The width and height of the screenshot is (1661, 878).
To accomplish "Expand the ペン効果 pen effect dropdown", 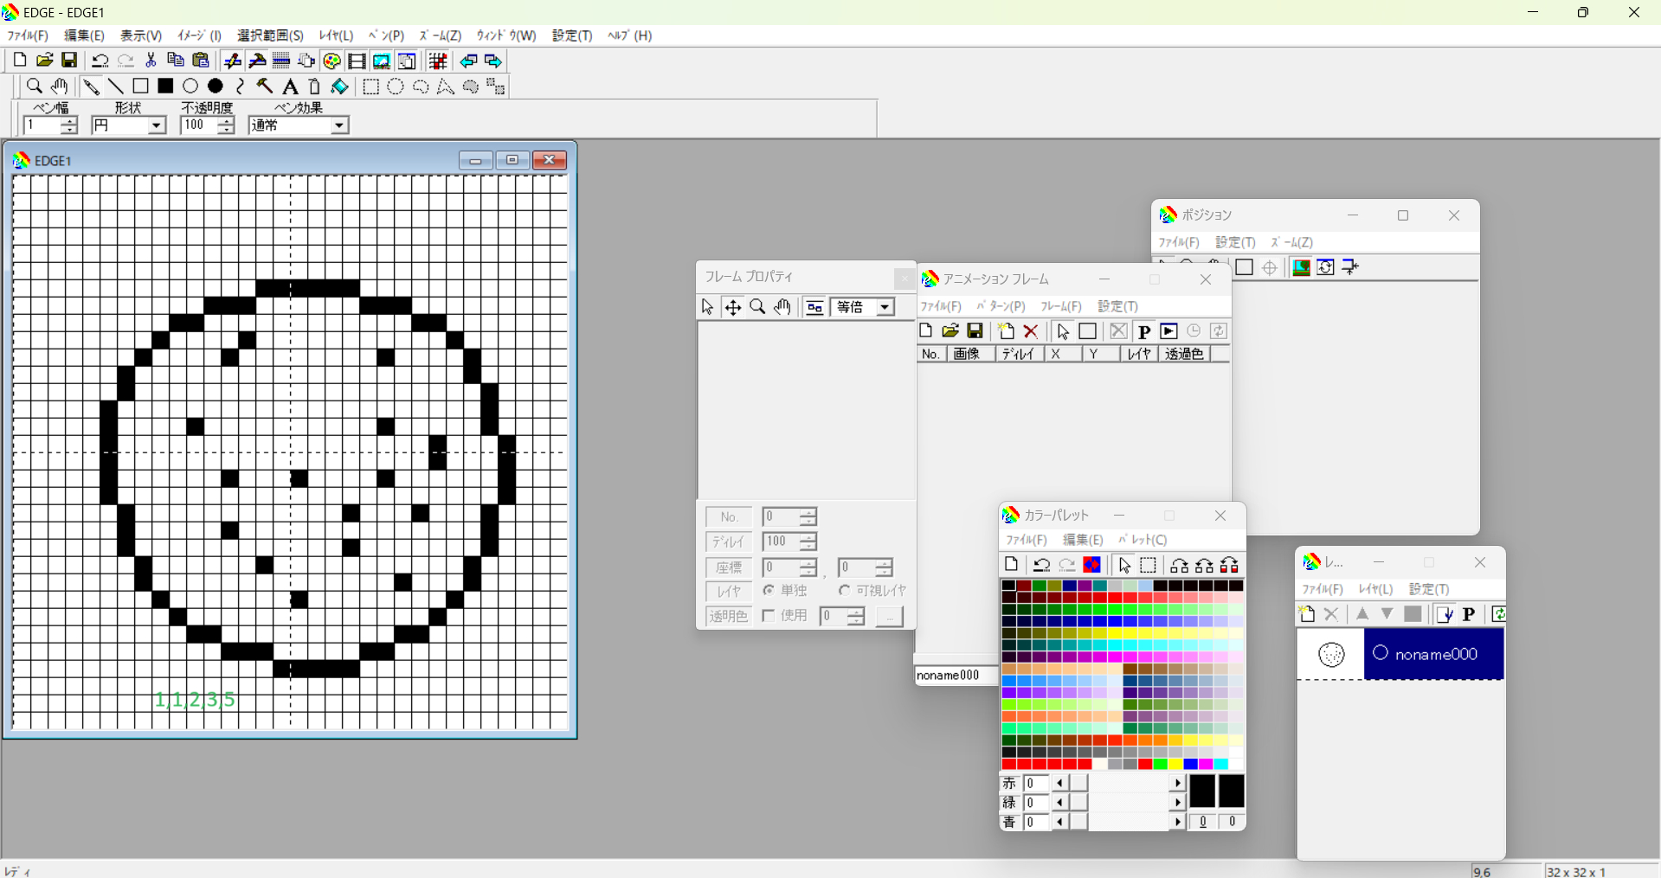I will tap(339, 125).
